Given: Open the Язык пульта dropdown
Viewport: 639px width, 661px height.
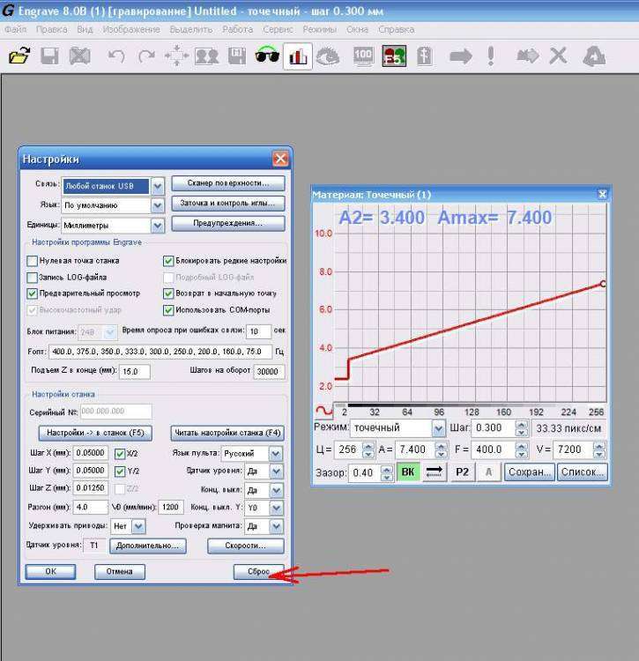Looking at the screenshot, I should point(276,454).
